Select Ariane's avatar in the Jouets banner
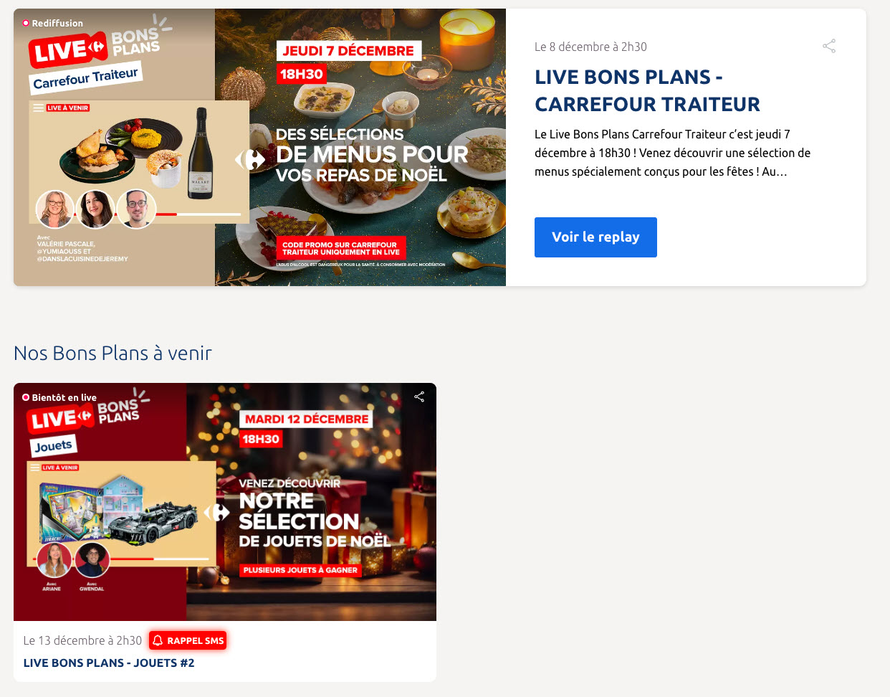The image size is (890, 697). (x=54, y=560)
